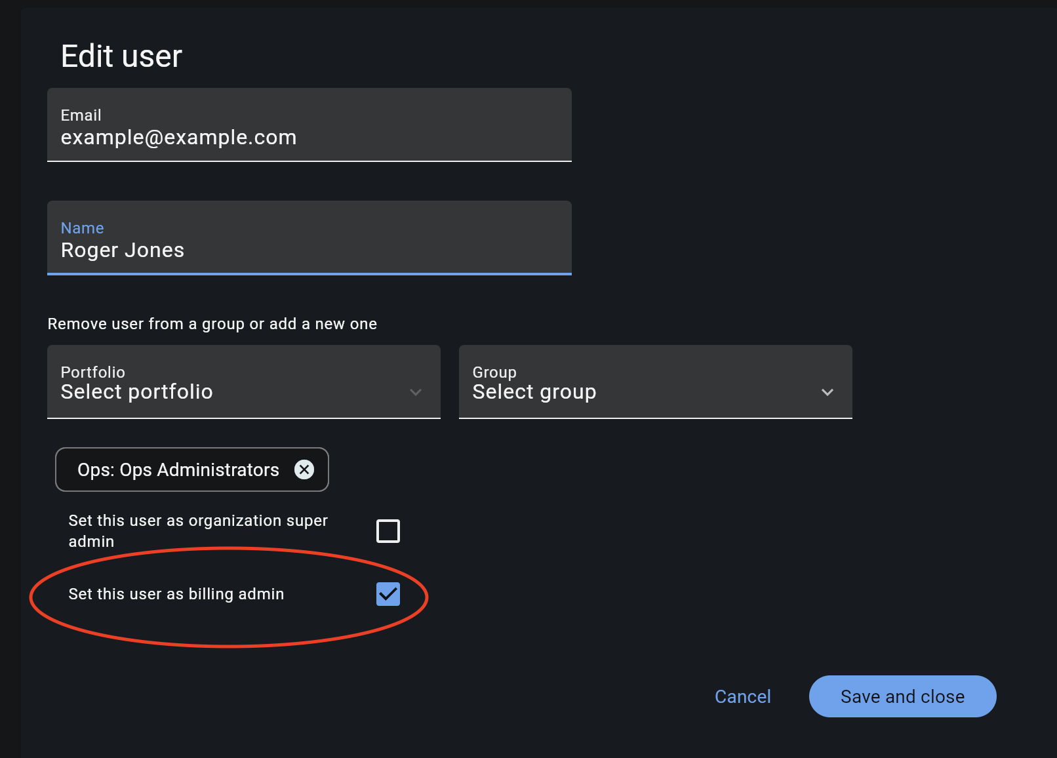Image resolution: width=1057 pixels, height=758 pixels.
Task: Click the Save and close button
Action: [x=902, y=696]
